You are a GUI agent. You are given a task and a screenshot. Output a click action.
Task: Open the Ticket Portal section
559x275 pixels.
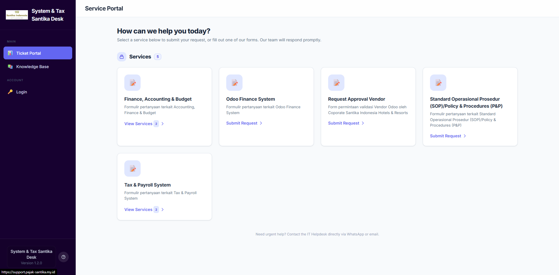point(29,53)
